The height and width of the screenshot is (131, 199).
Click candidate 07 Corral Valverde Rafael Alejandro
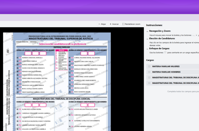coord(85,58)
